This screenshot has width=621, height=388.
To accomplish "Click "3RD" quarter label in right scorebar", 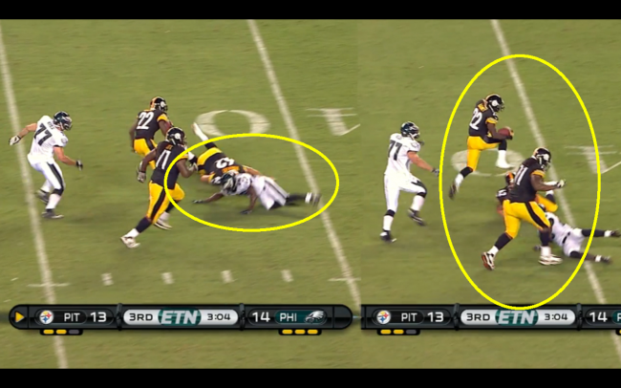I will (x=478, y=317).
